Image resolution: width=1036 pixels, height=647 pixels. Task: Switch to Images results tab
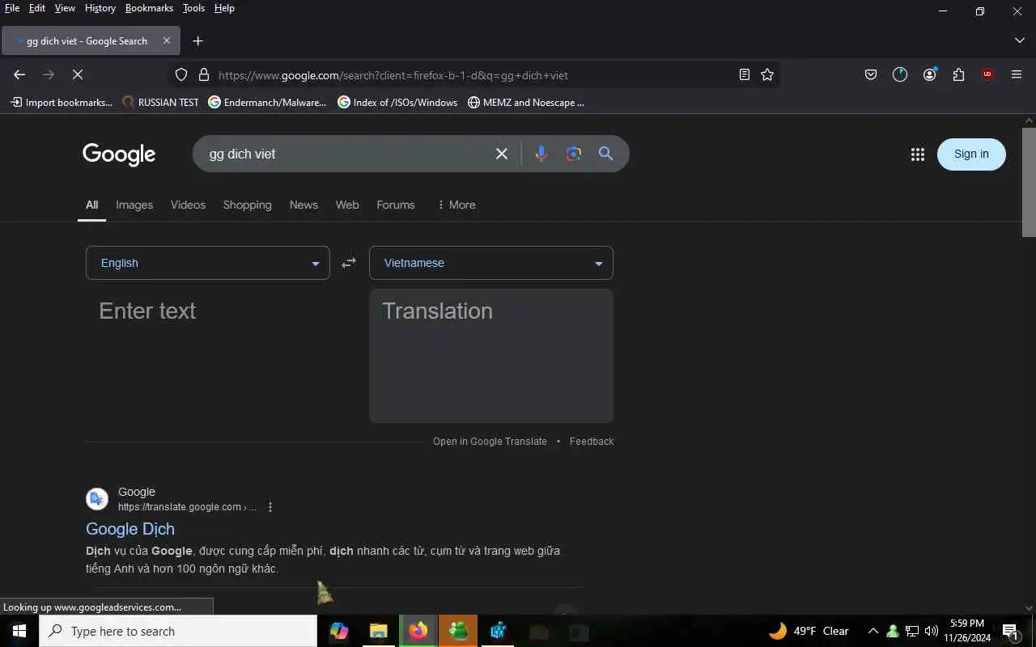134,205
